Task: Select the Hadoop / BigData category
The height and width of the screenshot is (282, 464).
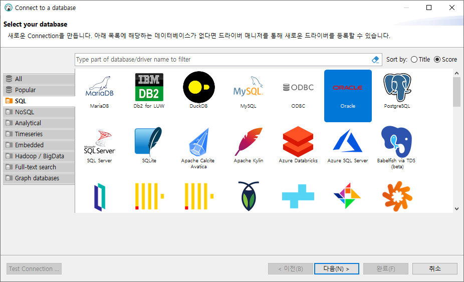Action: click(39, 156)
